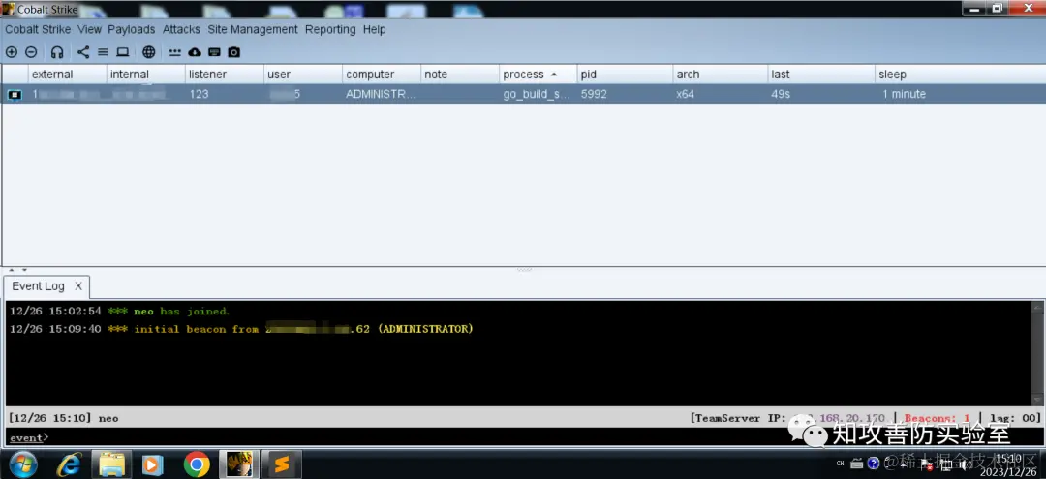
Task: Open the Help menu
Action: point(374,29)
